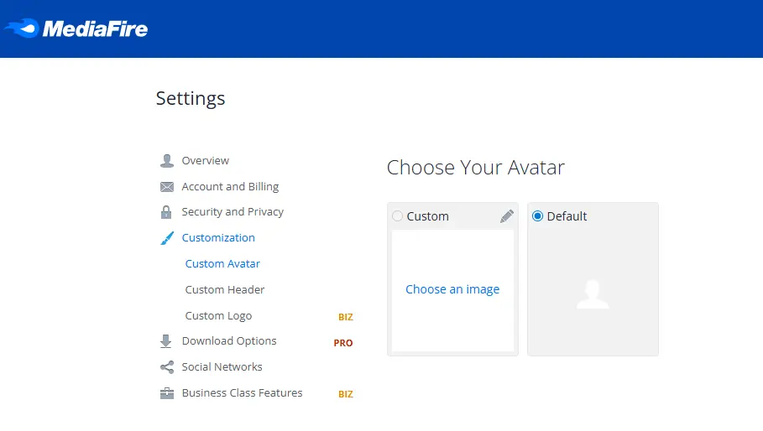Click the BIZ badge beside Custom Logo
The image size is (763, 431).
pos(346,317)
